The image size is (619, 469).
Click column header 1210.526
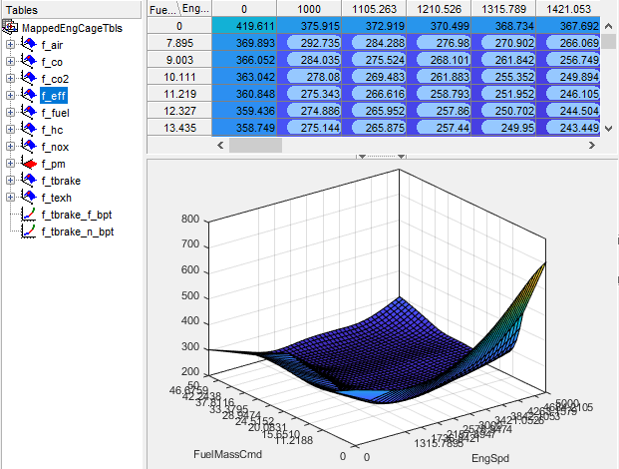439,9
